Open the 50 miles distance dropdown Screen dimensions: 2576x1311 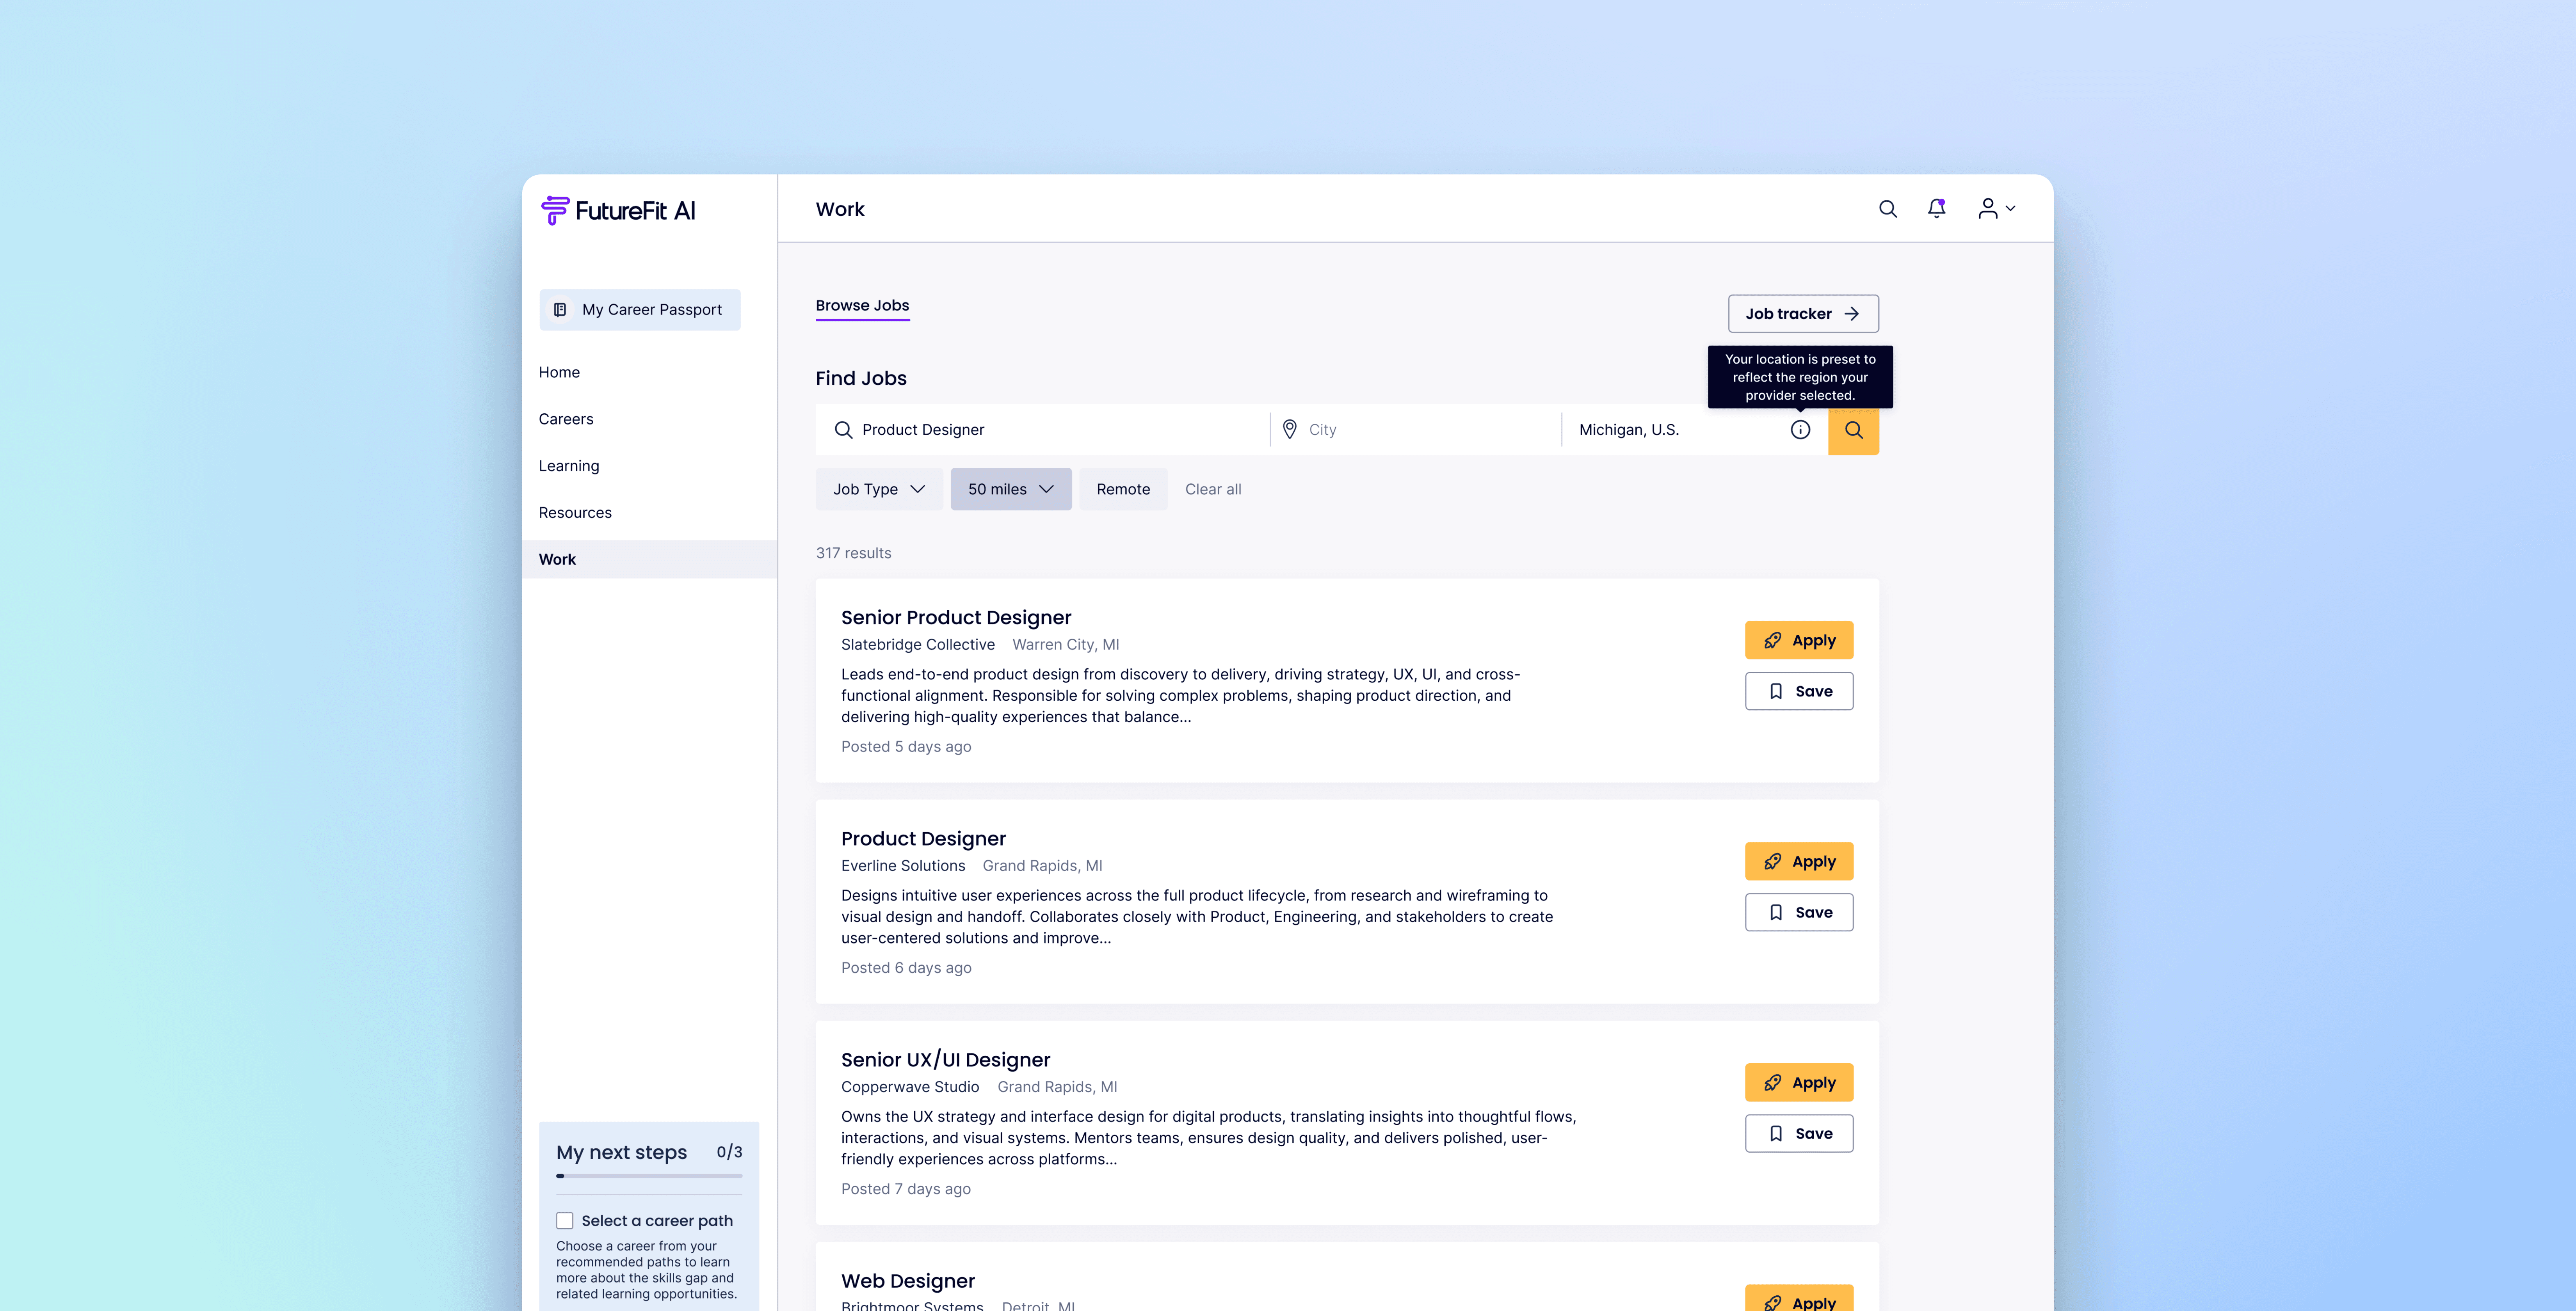click(1010, 489)
